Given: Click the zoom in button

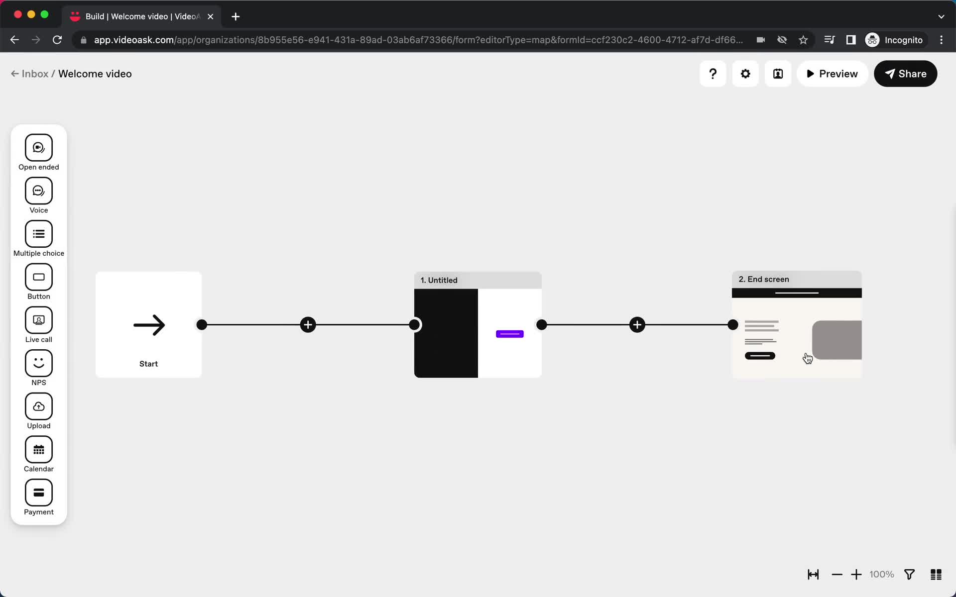Looking at the screenshot, I should point(856,574).
